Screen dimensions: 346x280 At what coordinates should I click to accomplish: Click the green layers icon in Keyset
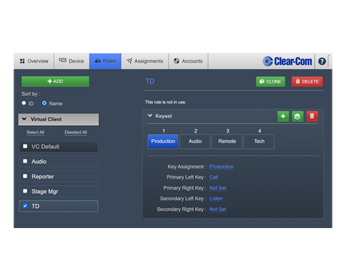point(298,116)
